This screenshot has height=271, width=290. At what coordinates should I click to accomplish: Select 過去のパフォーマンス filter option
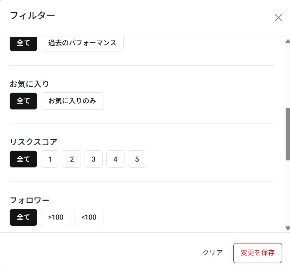(x=82, y=43)
